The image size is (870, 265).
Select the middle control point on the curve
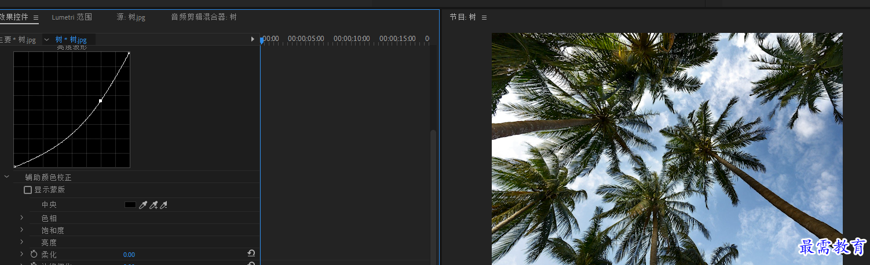[x=101, y=101]
